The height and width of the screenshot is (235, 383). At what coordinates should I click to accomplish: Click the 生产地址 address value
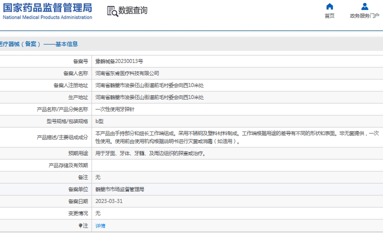149,97
